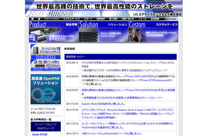This screenshot has width=208, height=136.
Task: Open the TwinStrata社 資料 news link
Action: (127, 125)
